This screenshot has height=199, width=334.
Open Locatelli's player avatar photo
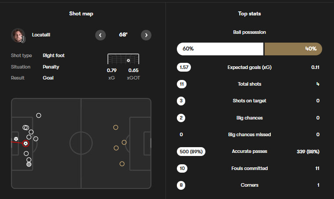point(18,35)
